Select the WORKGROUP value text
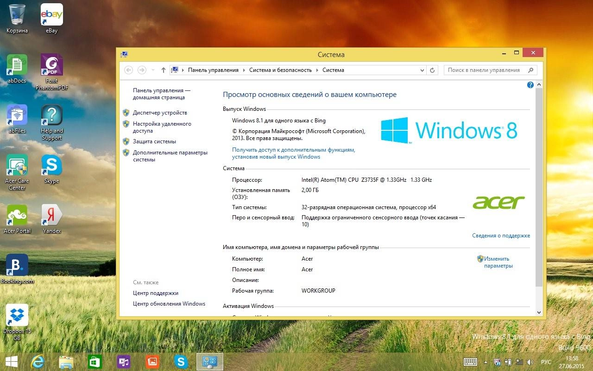593x371 pixels. (318, 291)
